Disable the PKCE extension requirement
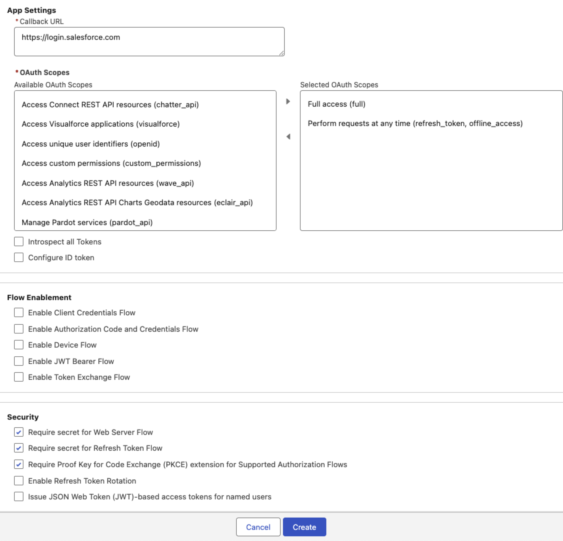Viewport: 563px width, 541px height. pos(18,464)
